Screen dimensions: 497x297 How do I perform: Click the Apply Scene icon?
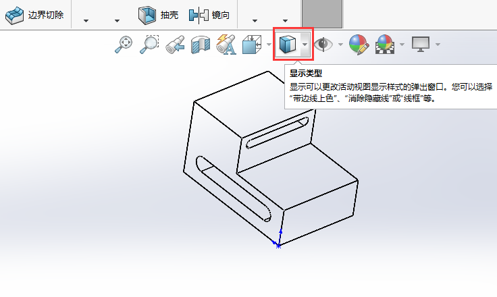coord(385,45)
